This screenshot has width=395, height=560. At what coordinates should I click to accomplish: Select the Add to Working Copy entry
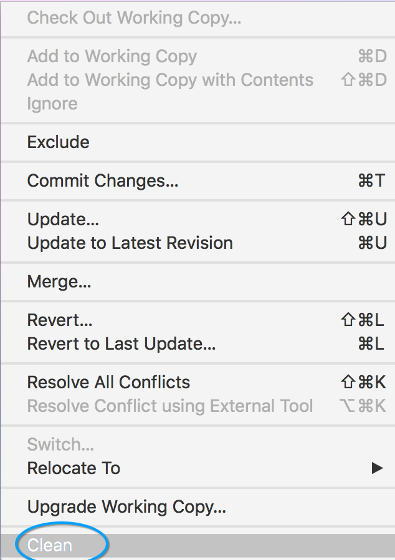(x=112, y=57)
